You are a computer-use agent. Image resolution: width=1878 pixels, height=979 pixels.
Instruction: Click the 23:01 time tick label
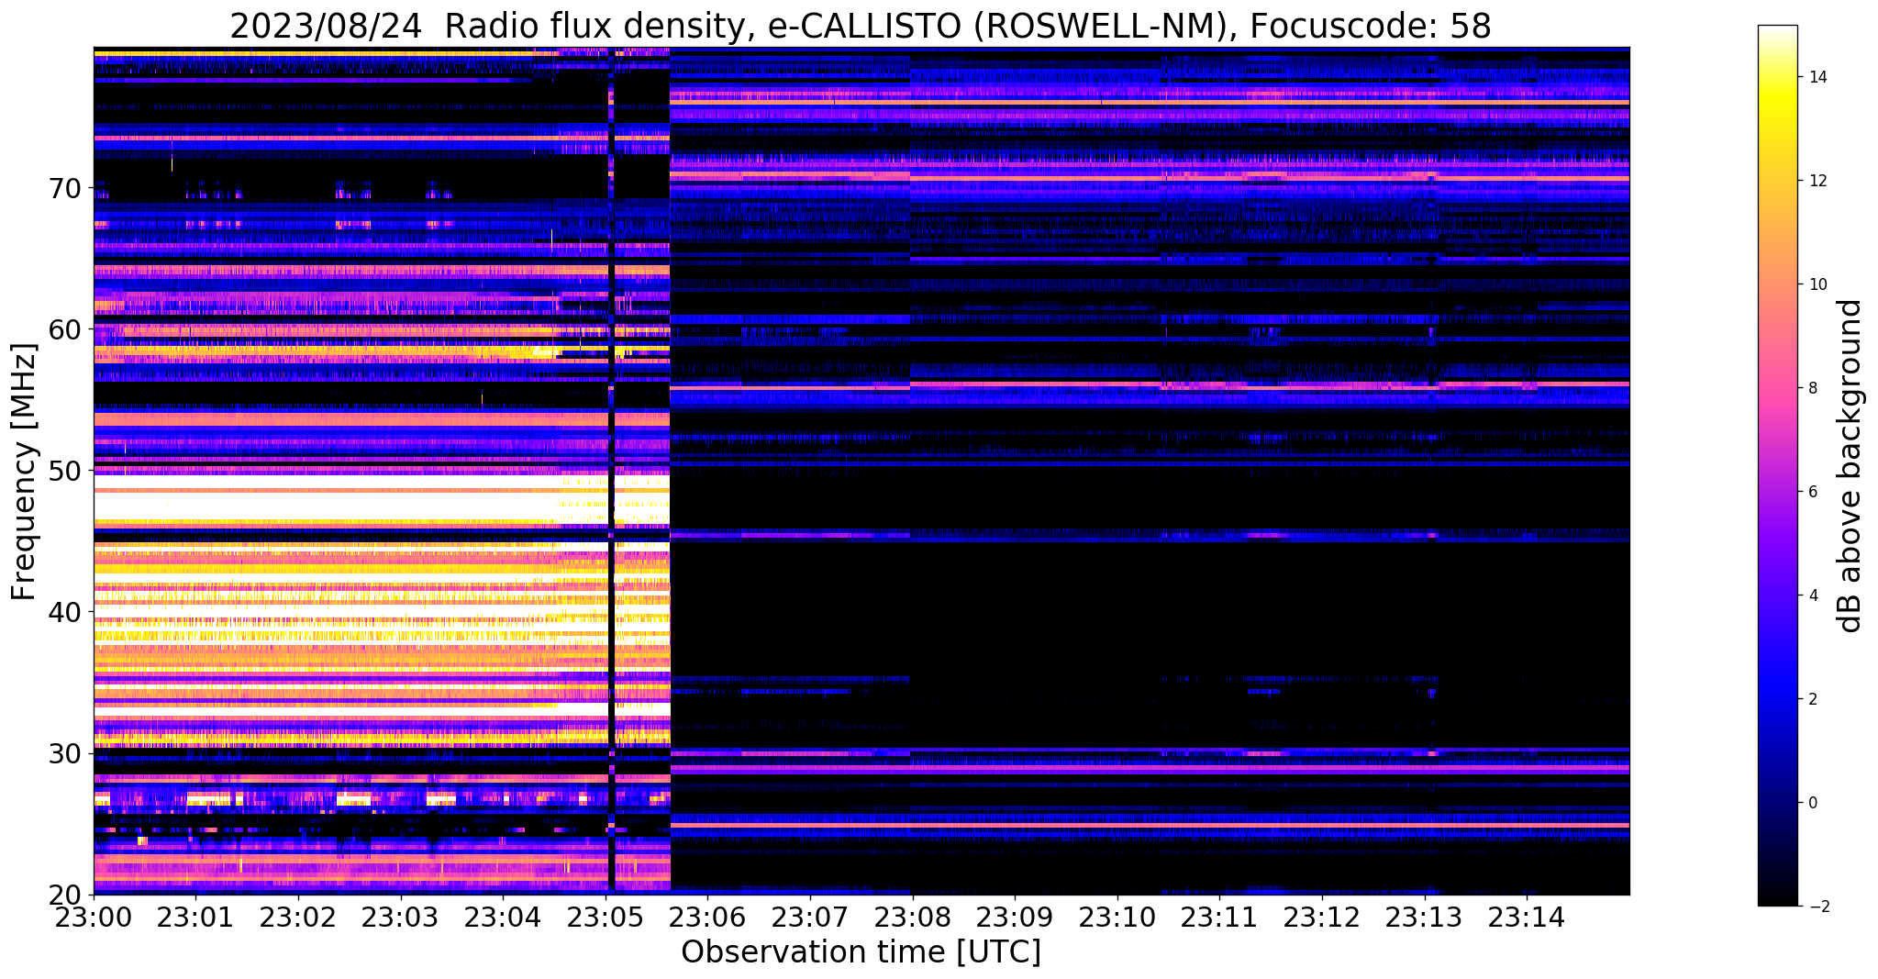pos(195,918)
